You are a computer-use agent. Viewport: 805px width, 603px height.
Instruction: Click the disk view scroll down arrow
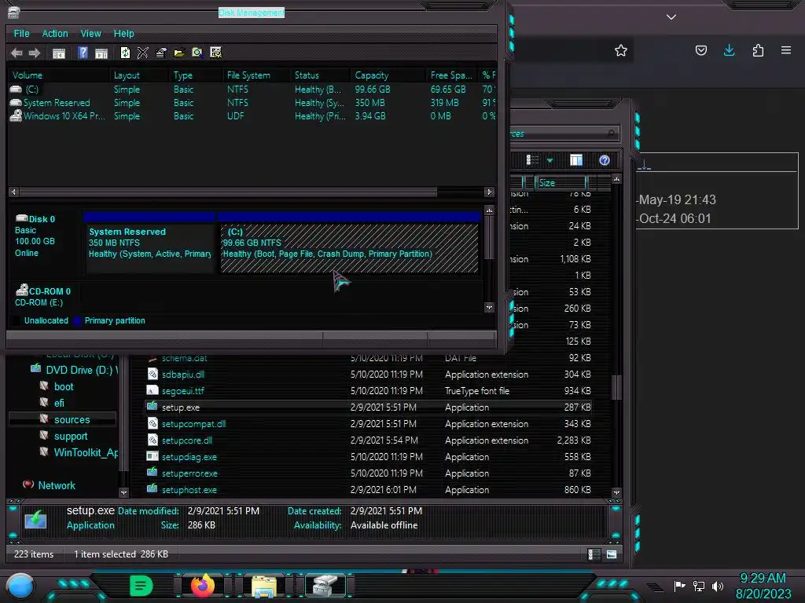[x=489, y=307]
